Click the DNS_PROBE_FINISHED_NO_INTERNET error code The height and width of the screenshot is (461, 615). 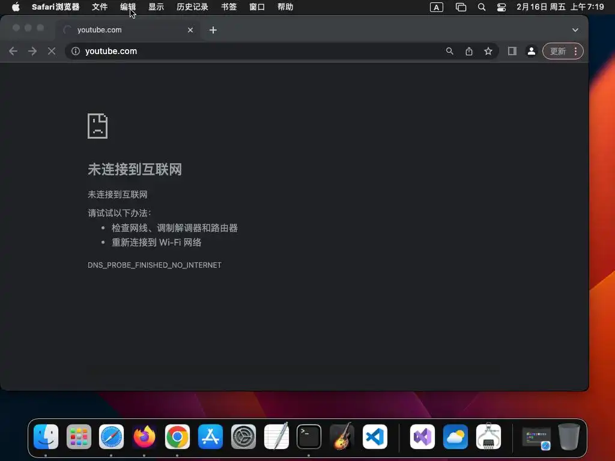[154, 265]
